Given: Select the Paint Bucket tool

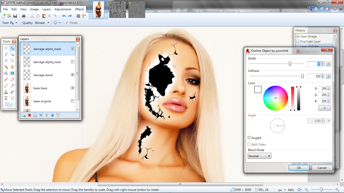Looking at the screenshot, I should click(x=6, y=73).
